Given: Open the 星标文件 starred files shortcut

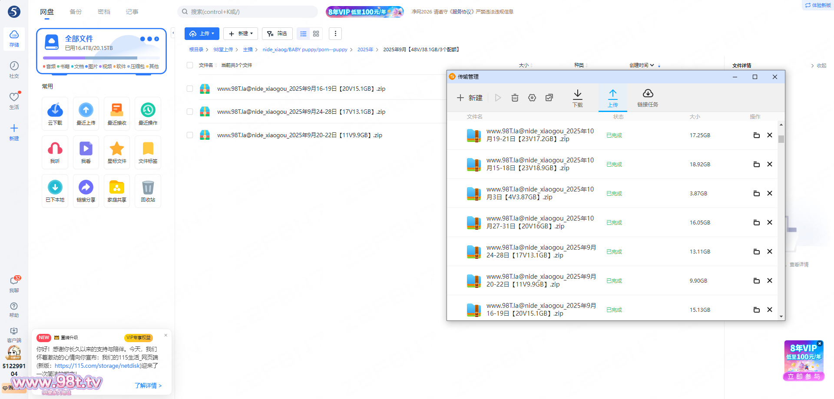Looking at the screenshot, I should click(x=117, y=152).
